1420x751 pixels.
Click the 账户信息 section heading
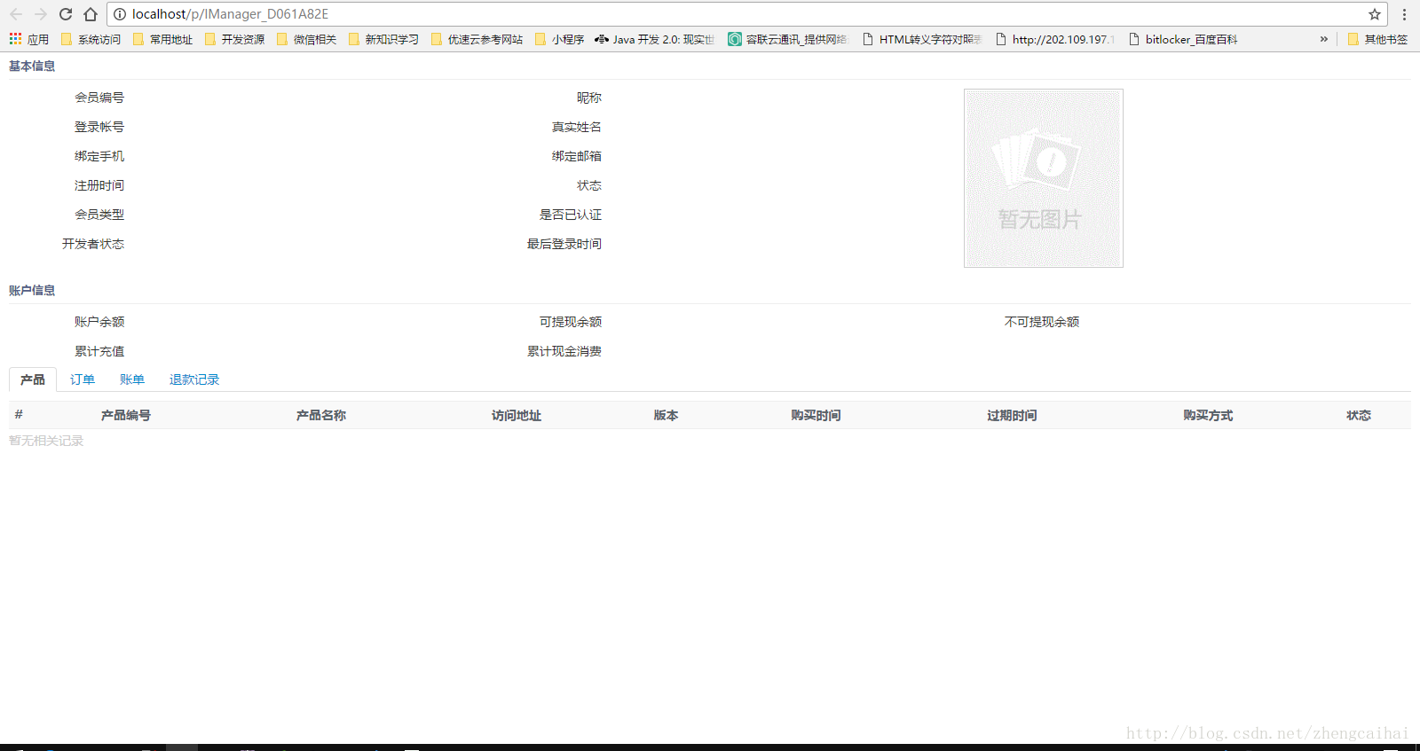coord(32,291)
